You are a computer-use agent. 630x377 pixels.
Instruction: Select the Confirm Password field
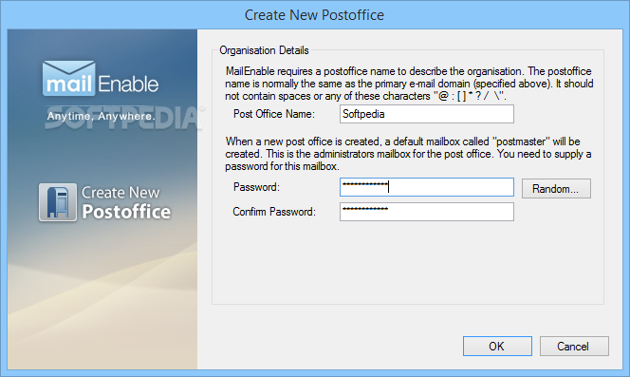[x=427, y=212]
